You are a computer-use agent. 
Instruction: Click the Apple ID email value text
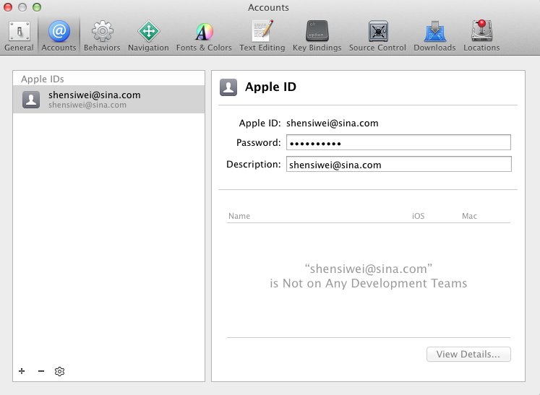coord(333,123)
